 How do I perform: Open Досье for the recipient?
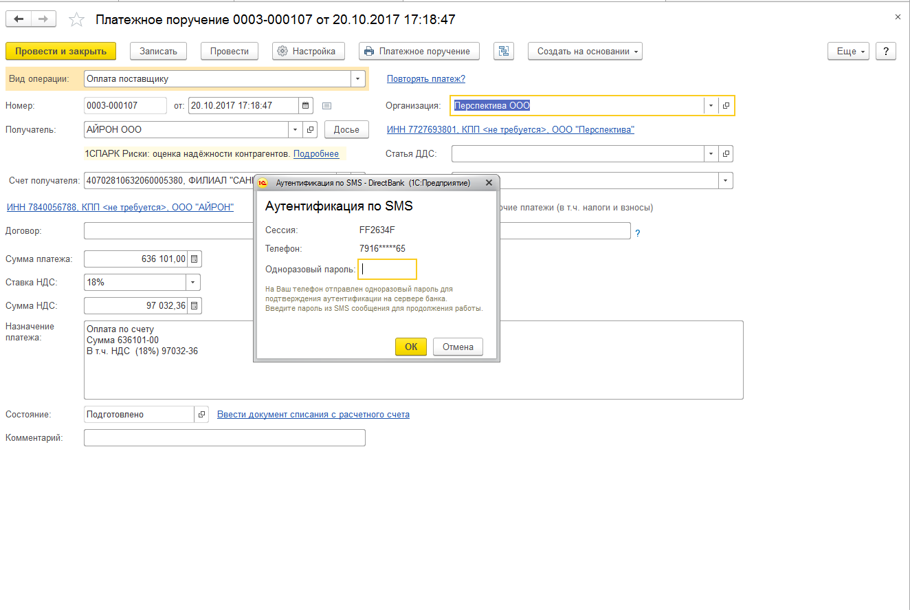pos(346,129)
